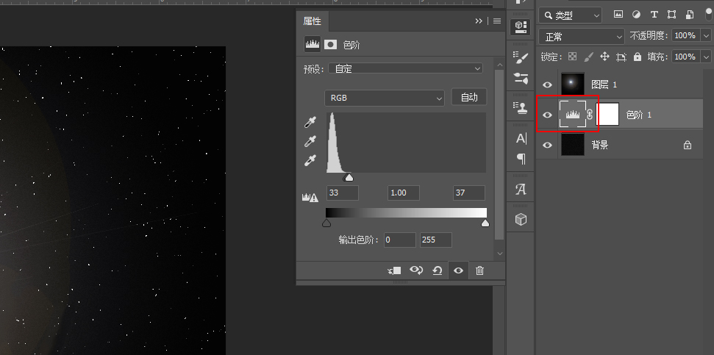Open the 填充 fill slider arrow

(706, 57)
